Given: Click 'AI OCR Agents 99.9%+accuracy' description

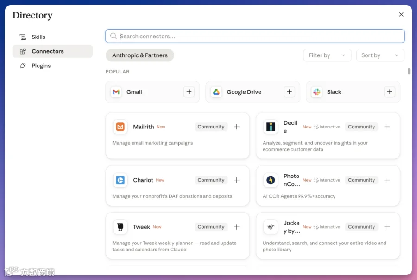Looking at the screenshot, I should [299, 196].
